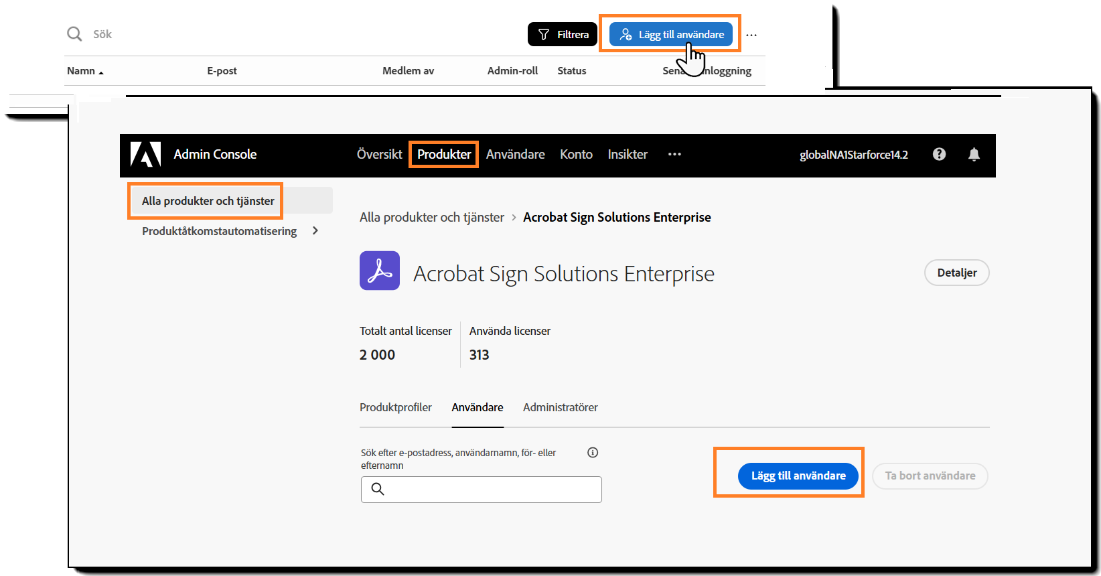Expand the Produktåtkomstautomatisering chevron arrow
This screenshot has width=1101, height=576.
pyautogui.click(x=315, y=230)
